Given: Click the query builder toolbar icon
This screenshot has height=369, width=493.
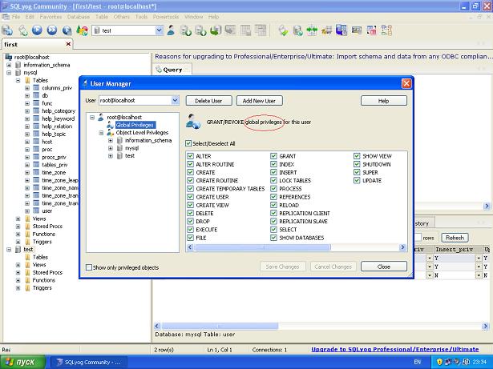Looking at the screenshot, I should [x=371, y=30].
